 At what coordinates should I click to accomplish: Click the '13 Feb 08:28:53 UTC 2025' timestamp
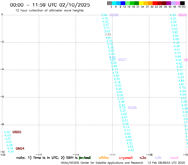(x=166, y=163)
